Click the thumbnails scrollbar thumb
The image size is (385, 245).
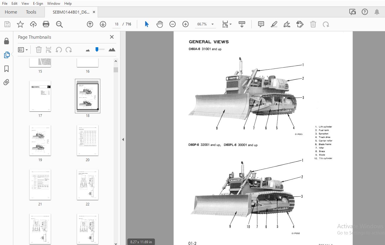coord(116,70)
